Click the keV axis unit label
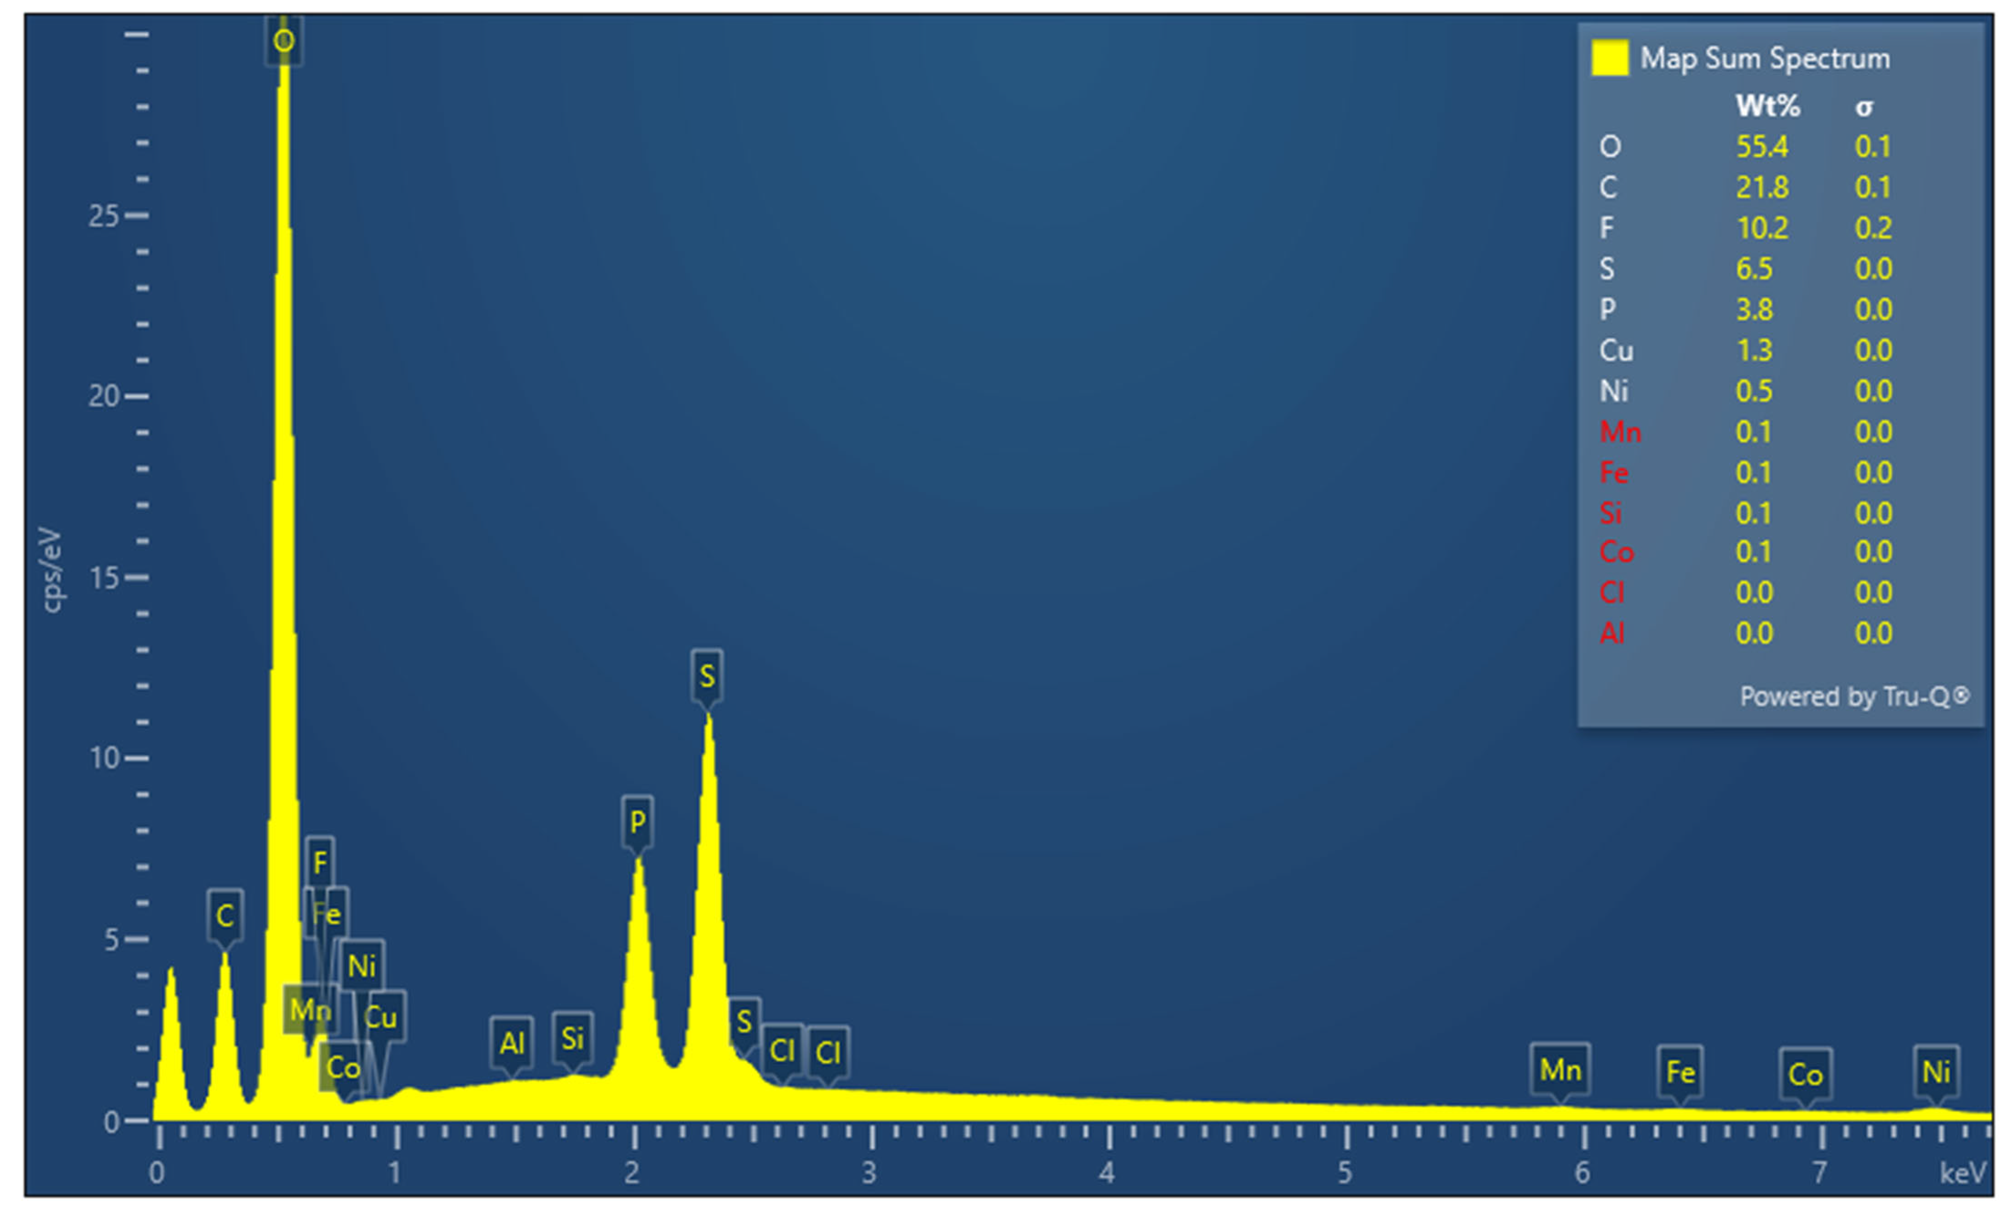 1962,1173
